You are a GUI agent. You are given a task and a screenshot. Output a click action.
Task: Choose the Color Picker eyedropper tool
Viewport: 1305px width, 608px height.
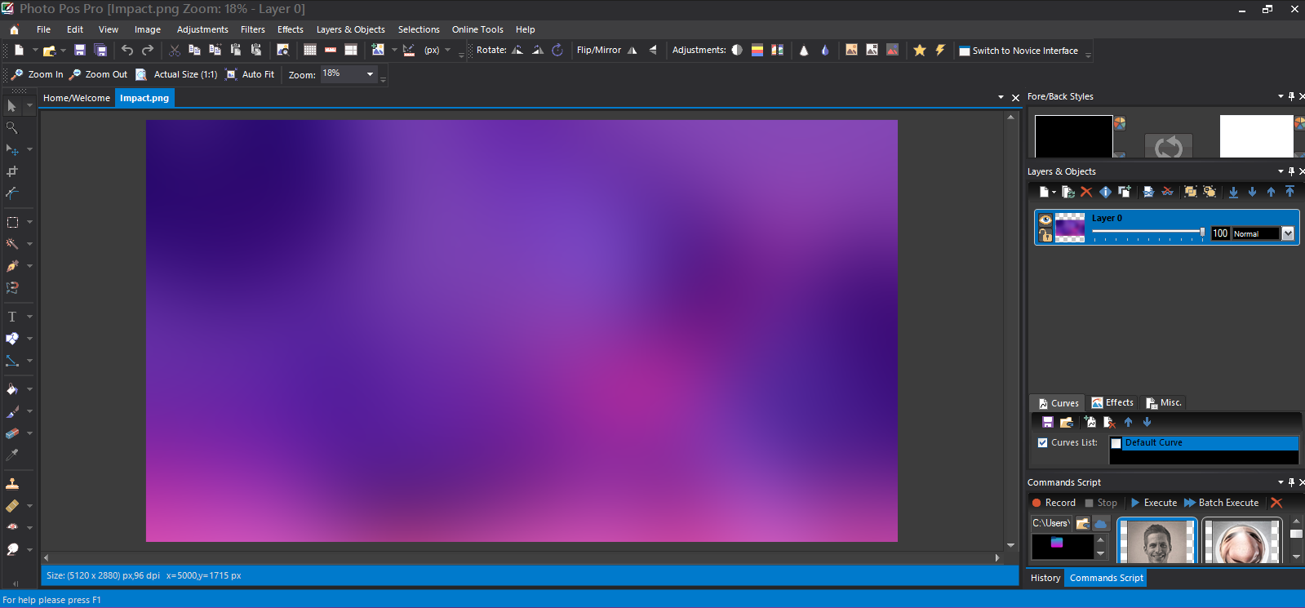pyautogui.click(x=12, y=455)
